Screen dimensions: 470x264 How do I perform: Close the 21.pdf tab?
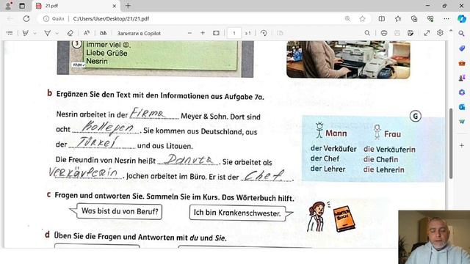click(115, 6)
